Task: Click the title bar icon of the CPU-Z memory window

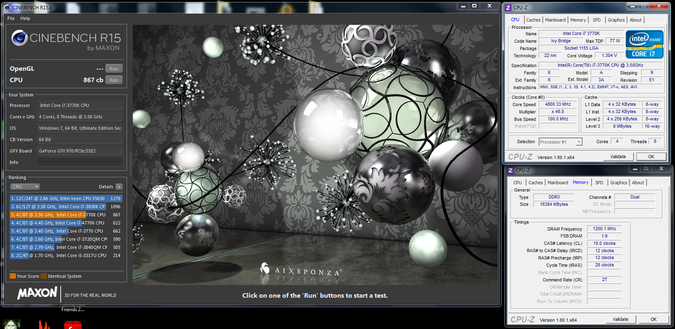Action: point(511,170)
